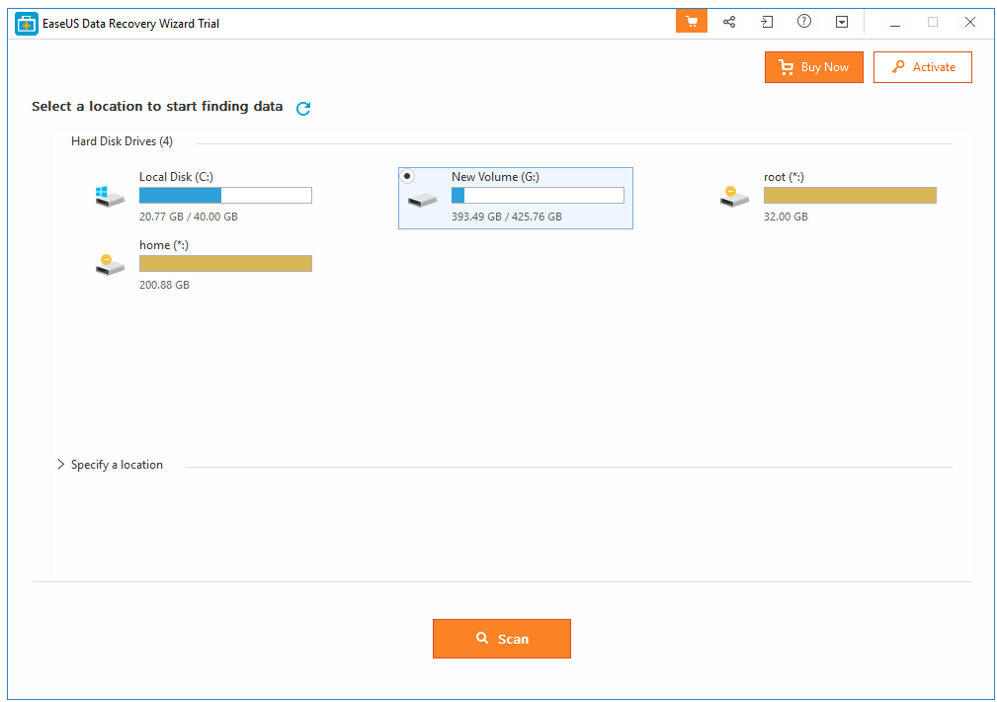Screen dimensions: 997x702
Task: Toggle the New Volume (G:) radio button
Action: pos(407,176)
